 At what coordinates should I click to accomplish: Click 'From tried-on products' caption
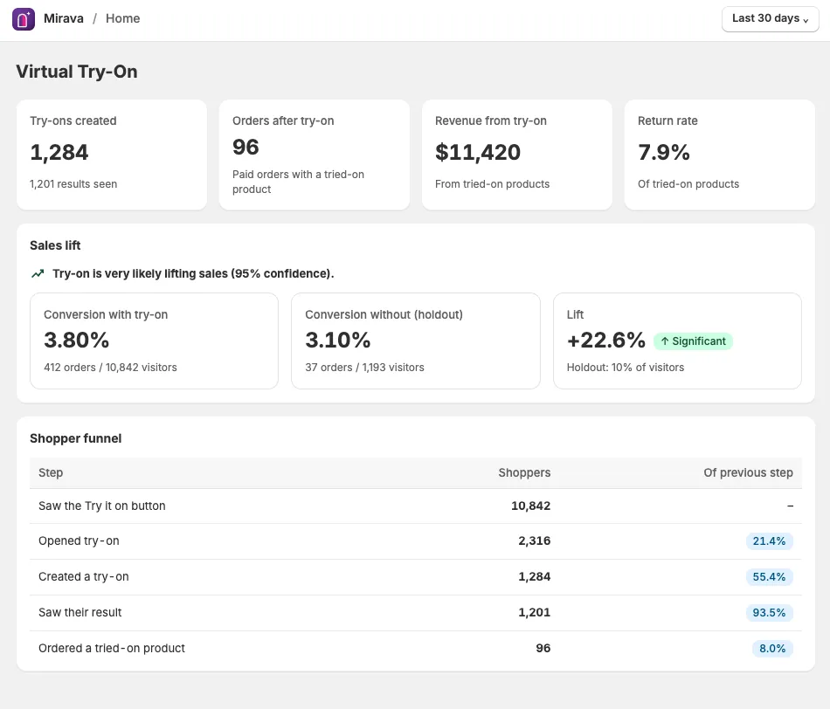click(492, 183)
